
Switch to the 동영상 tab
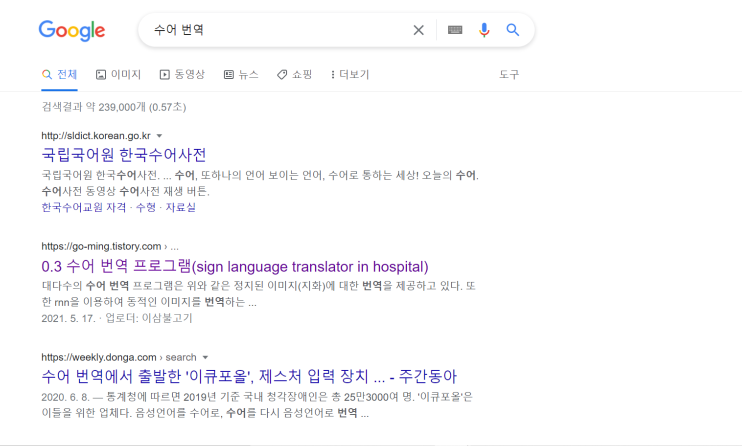183,74
